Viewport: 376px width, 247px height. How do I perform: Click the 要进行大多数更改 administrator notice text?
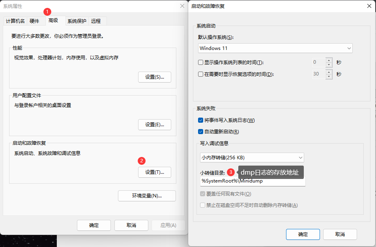(58, 36)
